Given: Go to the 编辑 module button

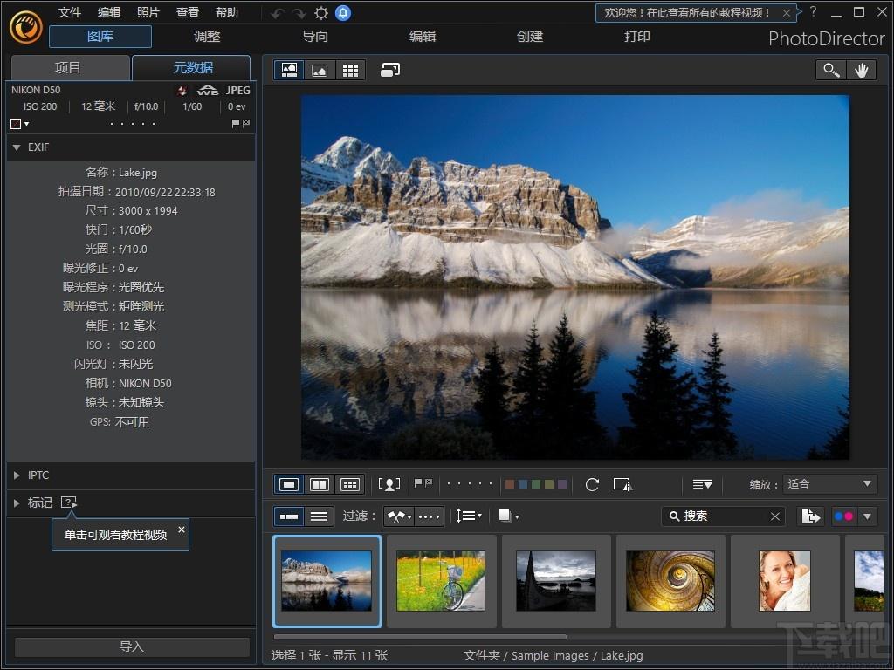Looking at the screenshot, I should [x=423, y=37].
